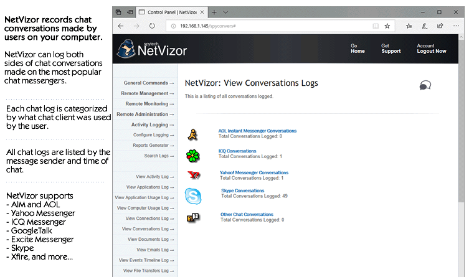Open Other Chat Conversations link
474x277 pixels.
click(x=247, y=214)
